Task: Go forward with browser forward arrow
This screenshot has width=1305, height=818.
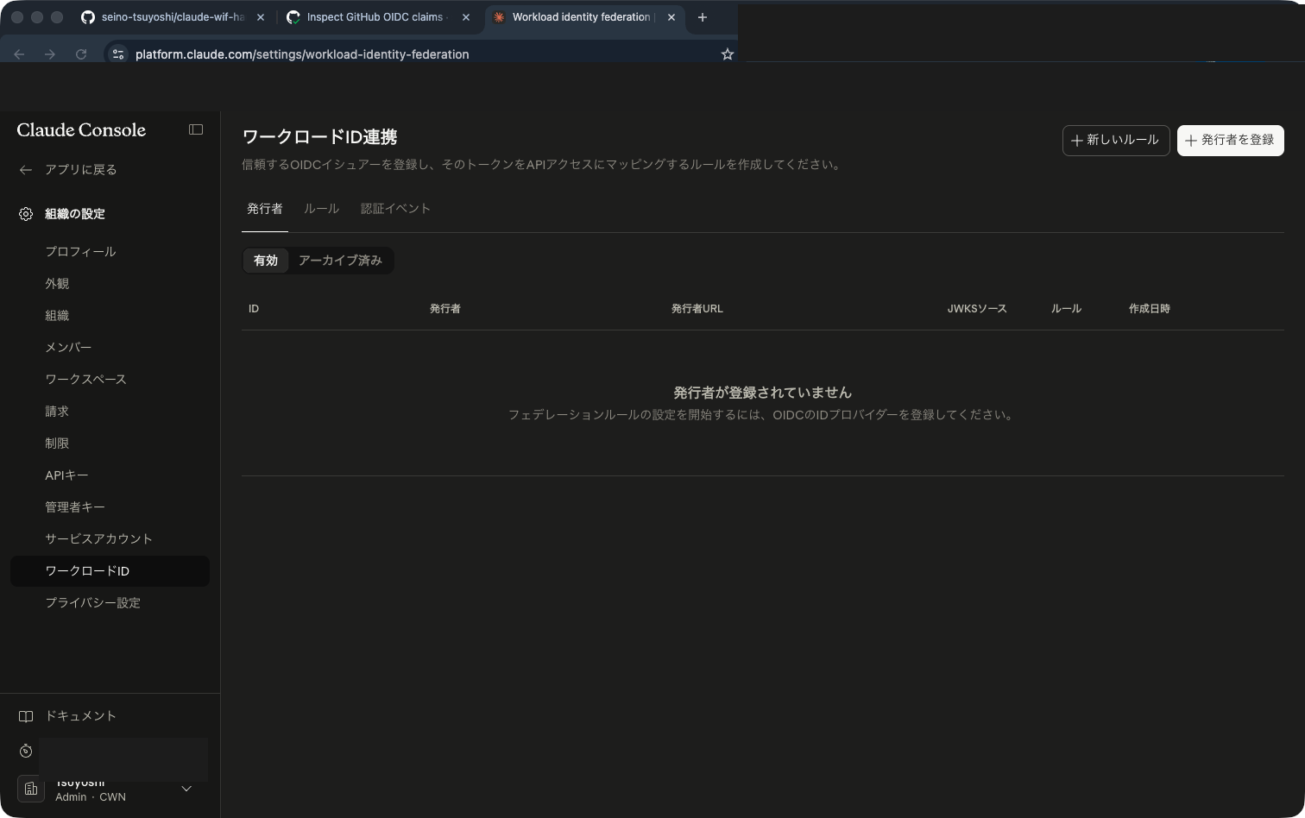Action: pos(50,54)
